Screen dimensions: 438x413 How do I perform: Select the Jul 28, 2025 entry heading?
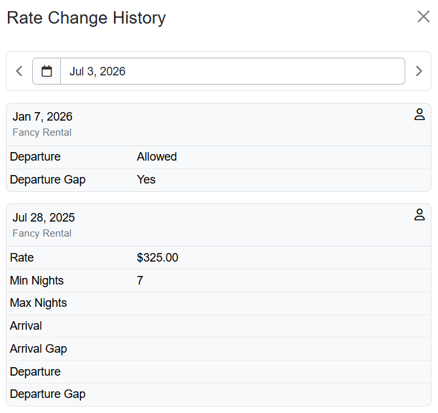(44, 218)
